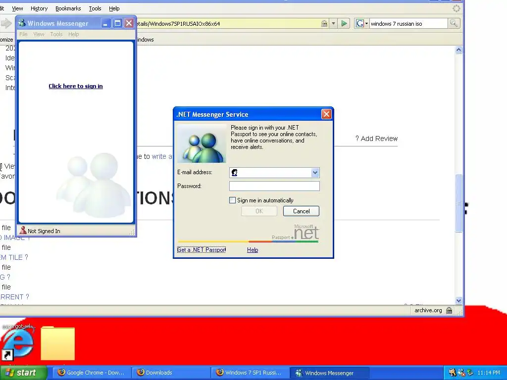Open the Firefox Tools menu

95,8
